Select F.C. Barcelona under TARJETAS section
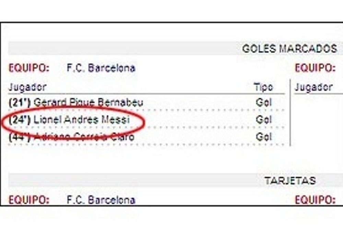Viewport: 343px width, 229px height. pos(101,200)
